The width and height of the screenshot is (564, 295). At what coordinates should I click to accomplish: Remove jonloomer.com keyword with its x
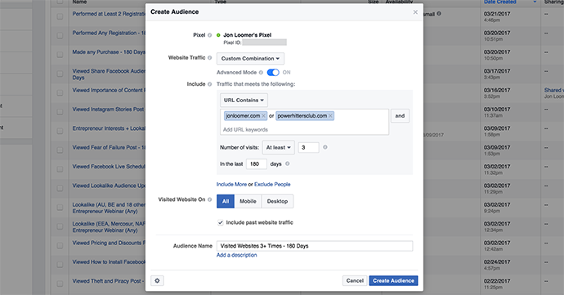coord(263,116)
